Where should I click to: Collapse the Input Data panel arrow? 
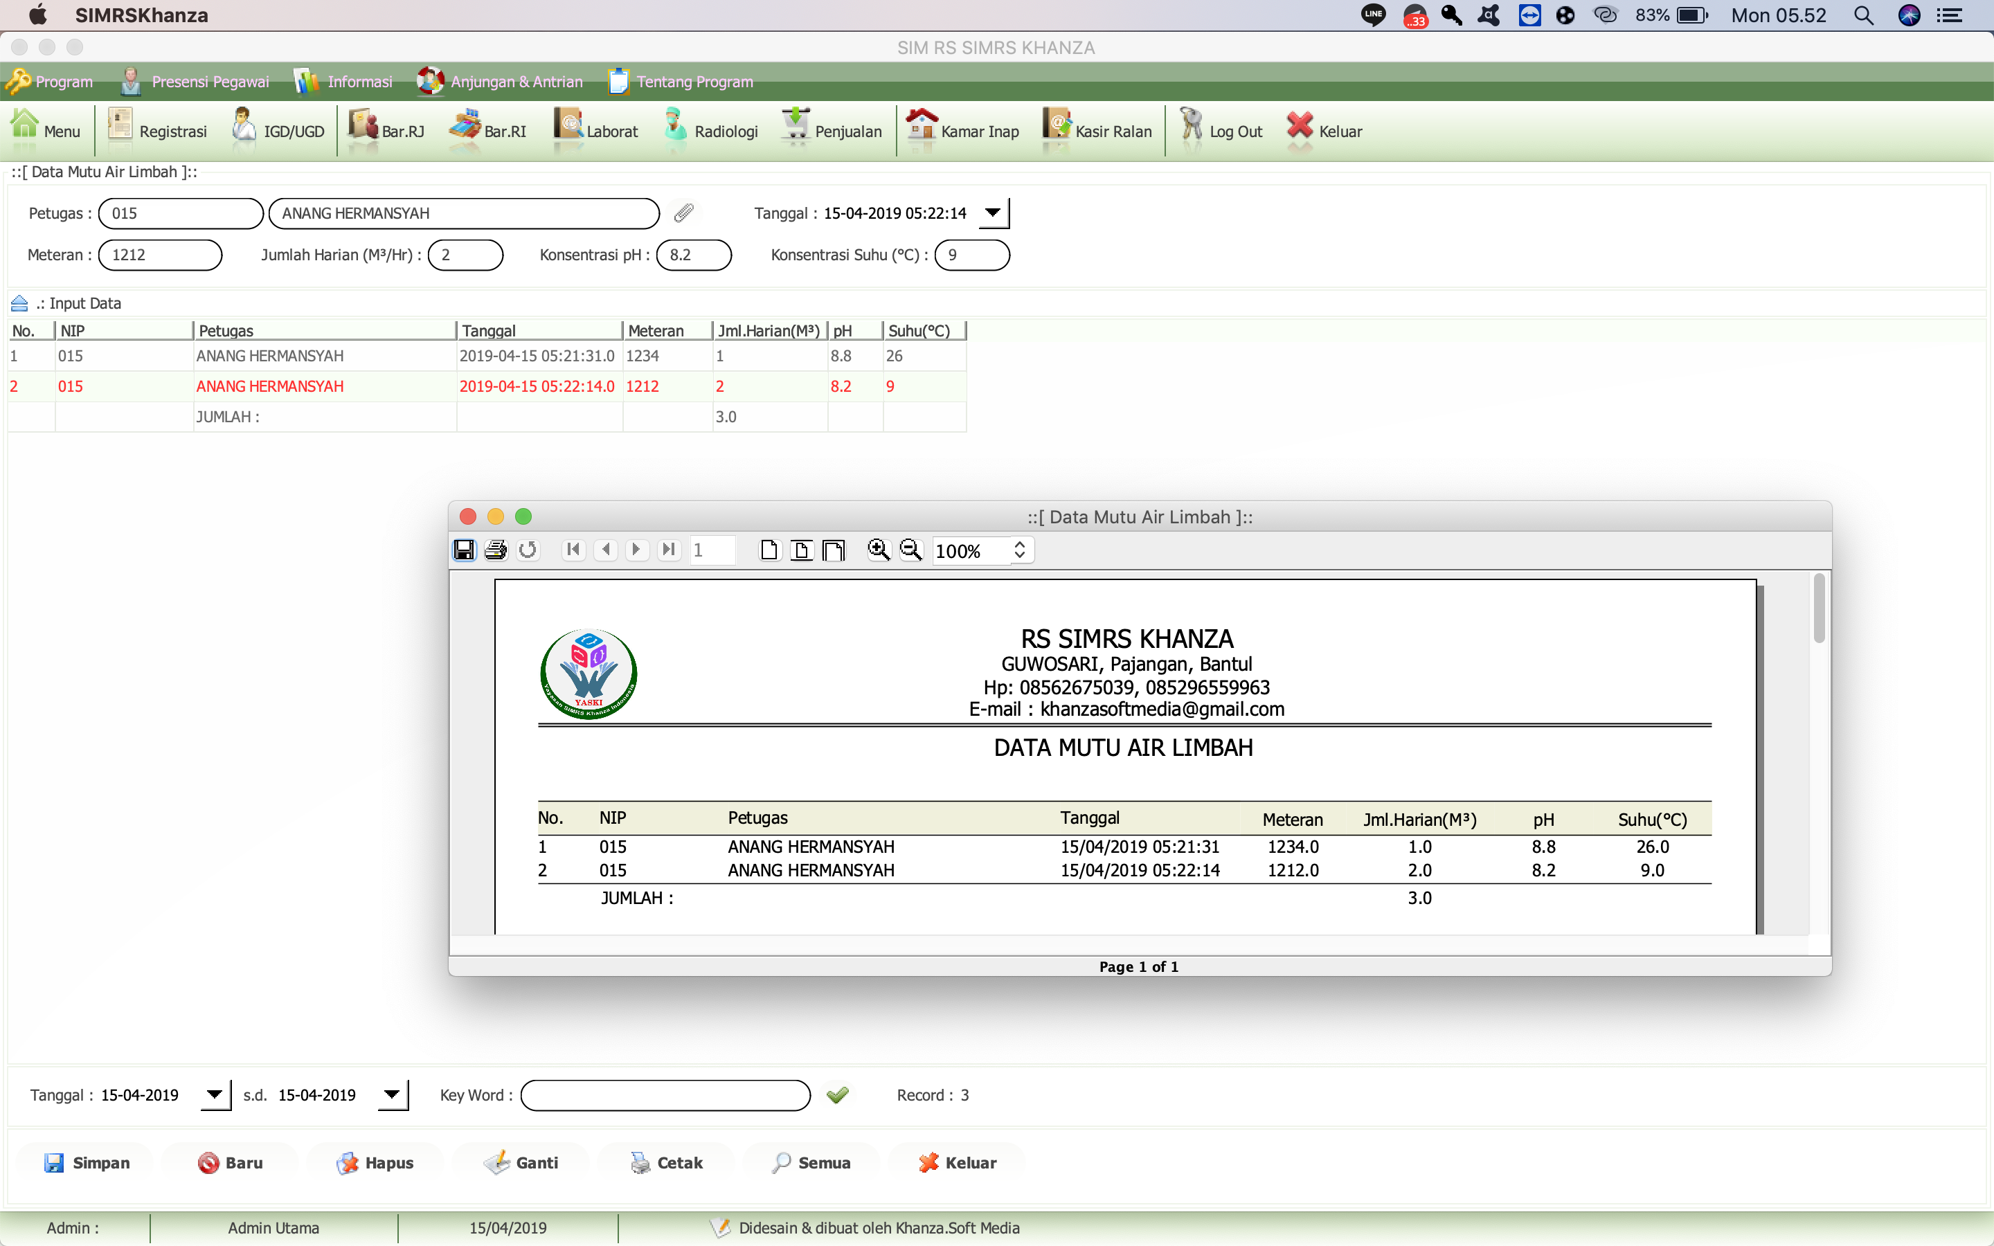[19, 303]
